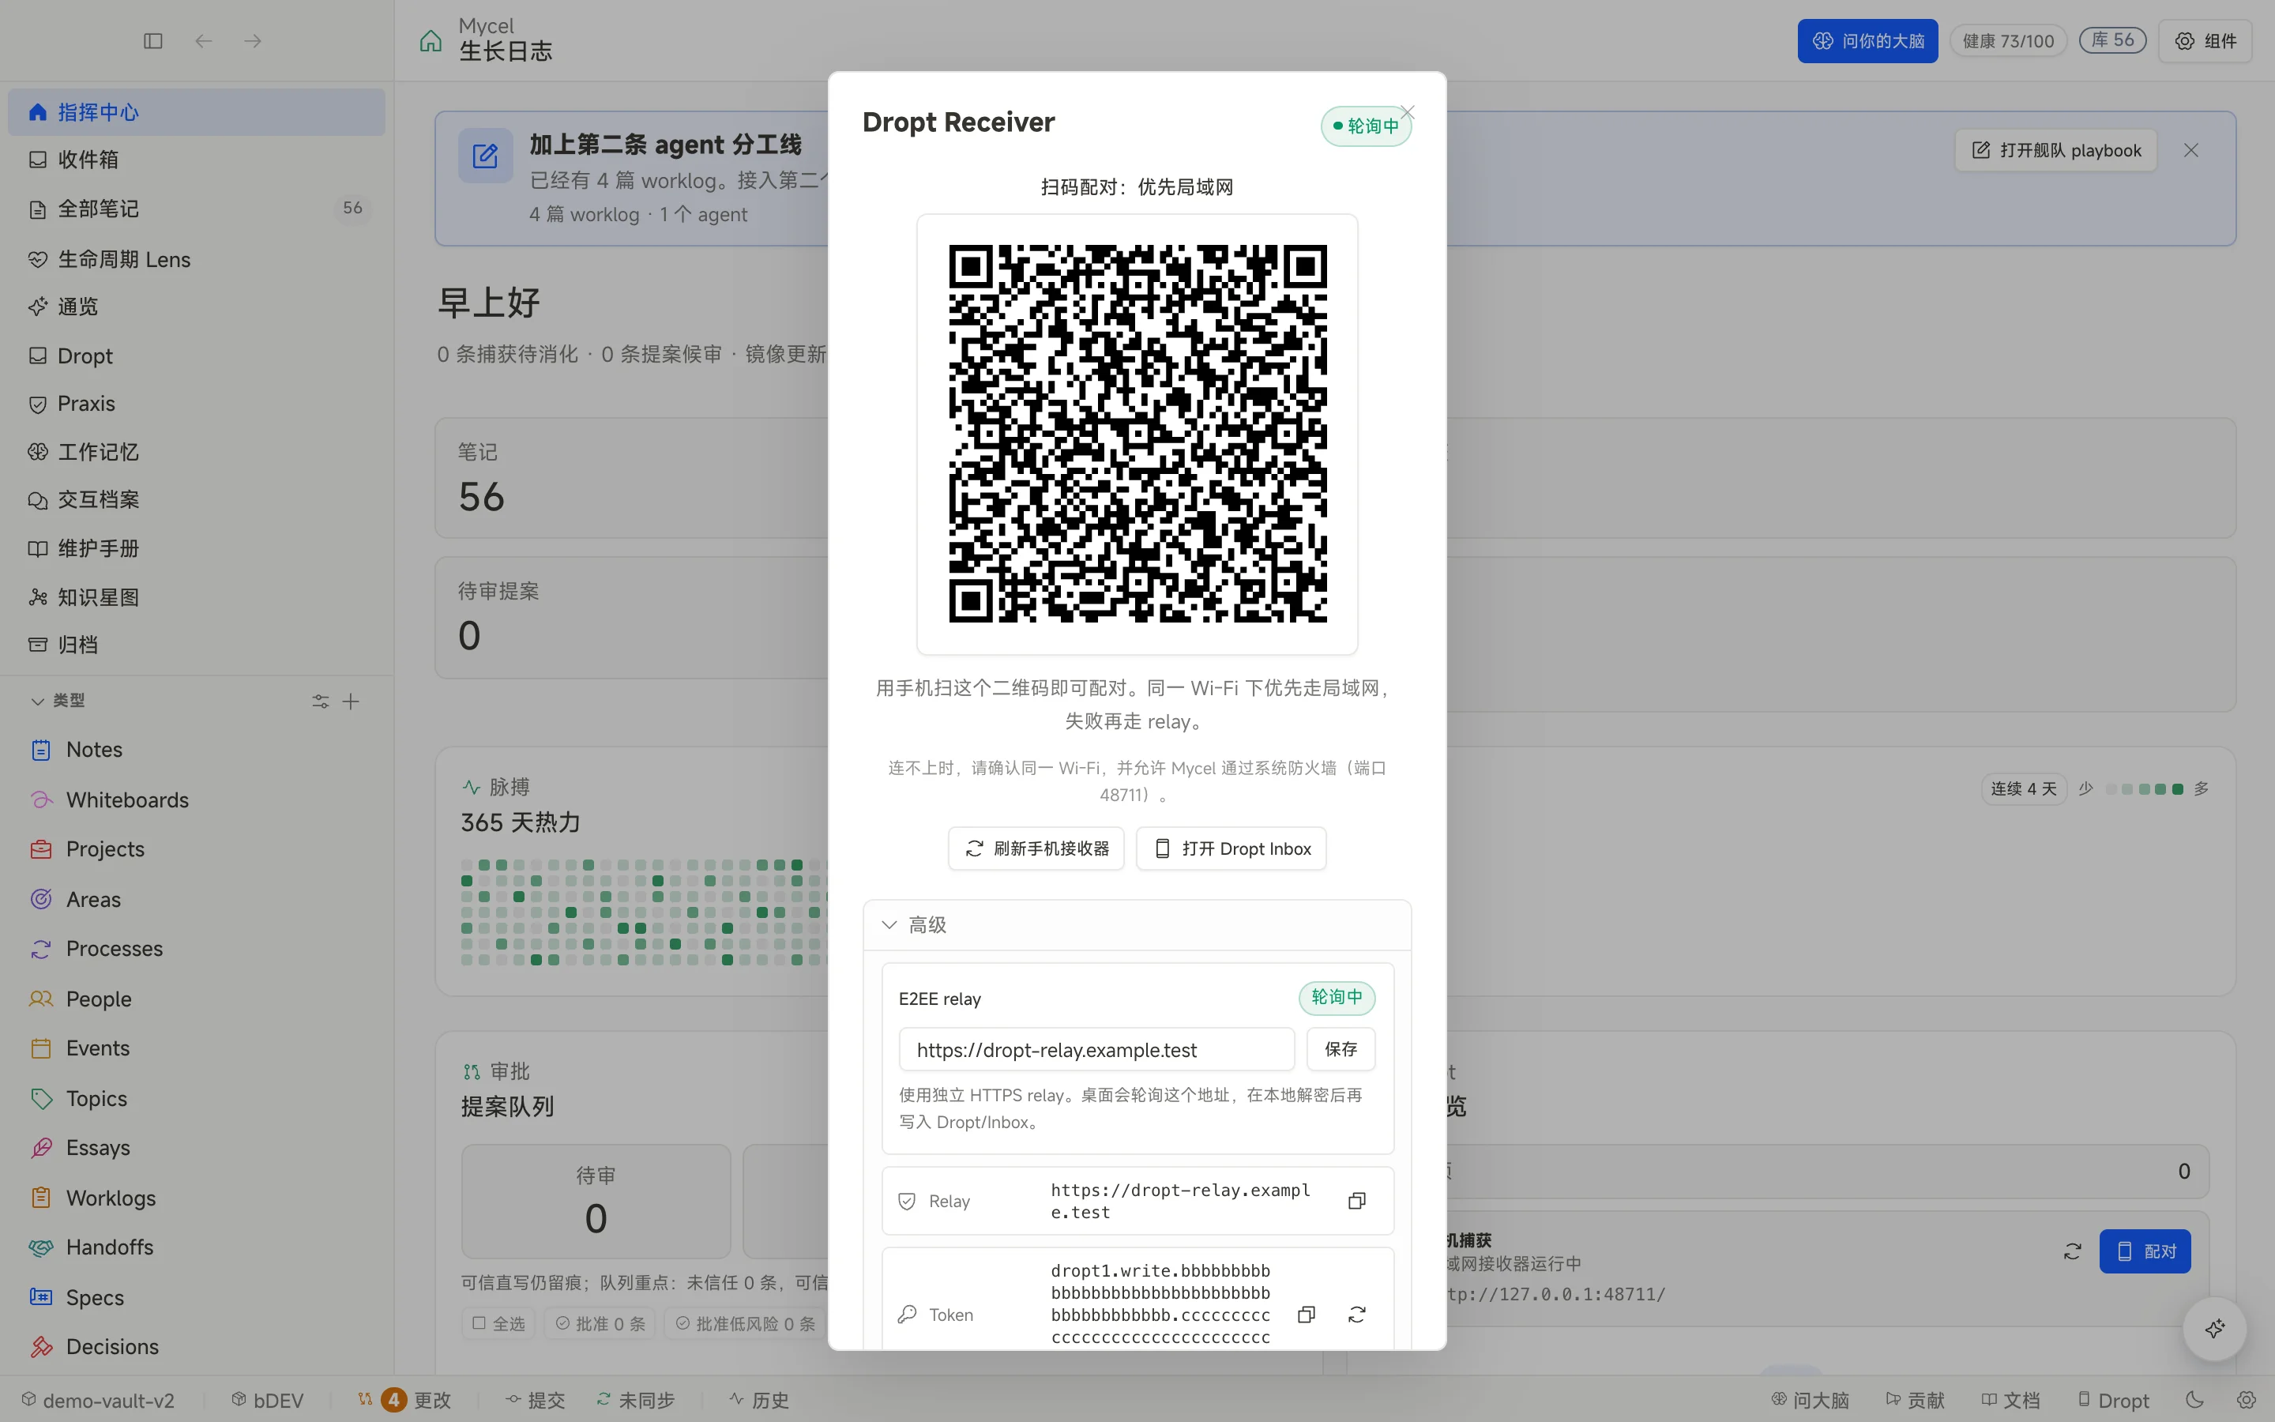Open 生命周期 Lens in the sidebar
2275x1422 pixels.
point(197,260)
